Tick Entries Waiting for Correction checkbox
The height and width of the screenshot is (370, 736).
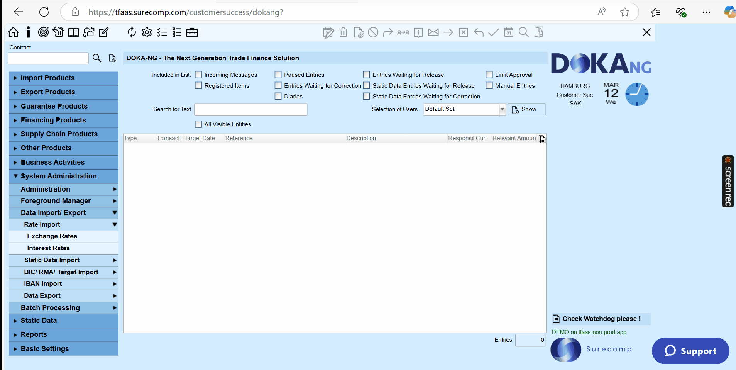tap(278, 85)
